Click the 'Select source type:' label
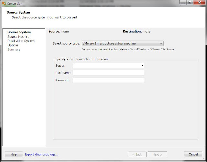The width and height of the screenshot is (207, 162). (66, 43)
